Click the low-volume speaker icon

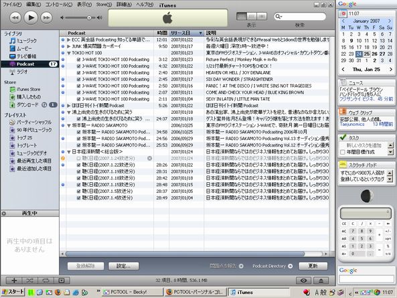coord(62,17)
